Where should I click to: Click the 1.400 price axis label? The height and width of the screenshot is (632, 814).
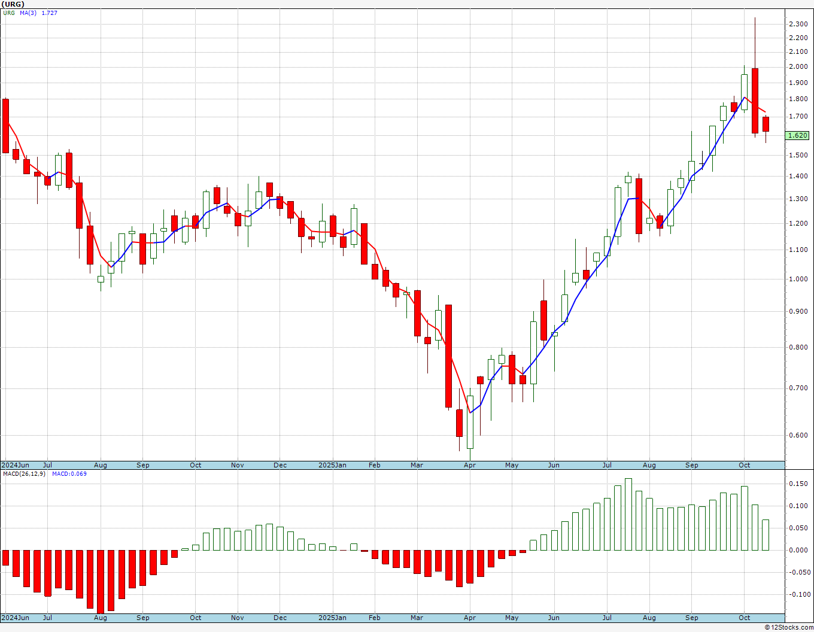pos(798,177)
